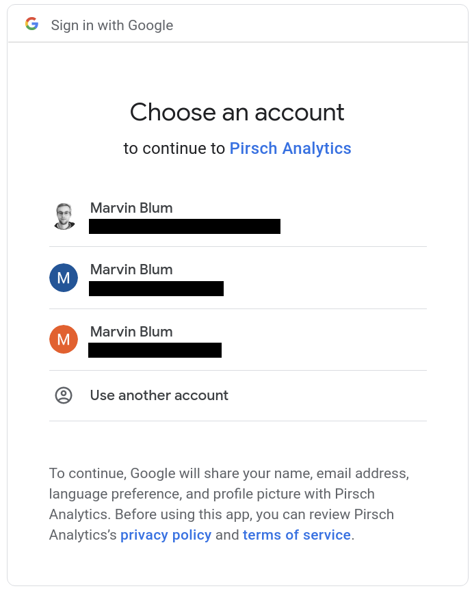The height and width of the screenshot is (593, 472).
Task: Click the Choose an account heading
Action: tap(237, 112)
